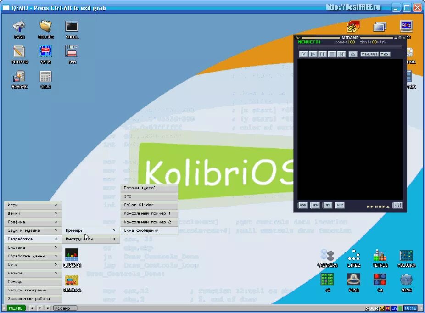
Task: Expand the Разработка submenu
Action: point(33,239)
